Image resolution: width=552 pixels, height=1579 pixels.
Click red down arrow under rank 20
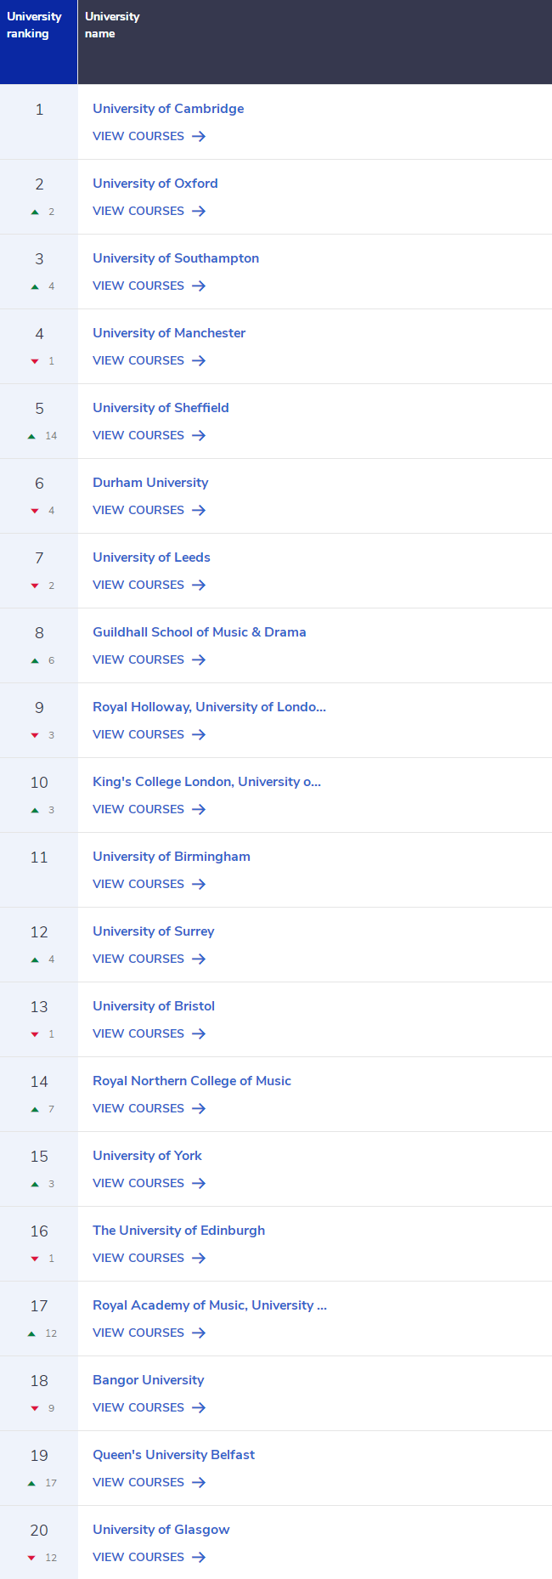(31, 1558)
